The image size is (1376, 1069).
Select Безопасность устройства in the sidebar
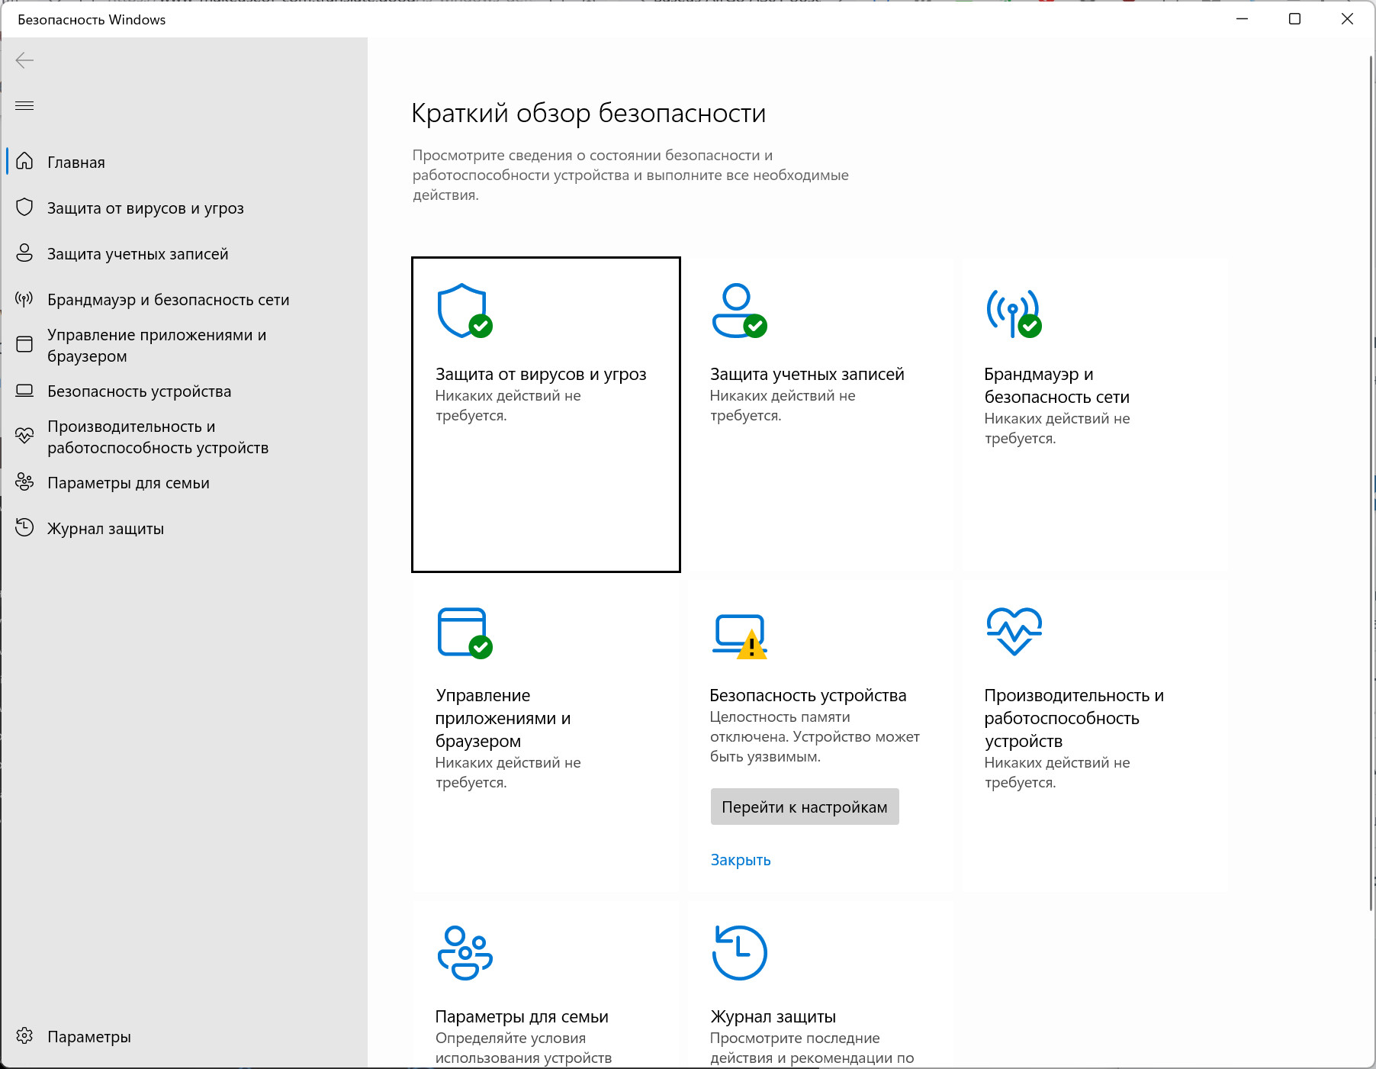(139, 391)
